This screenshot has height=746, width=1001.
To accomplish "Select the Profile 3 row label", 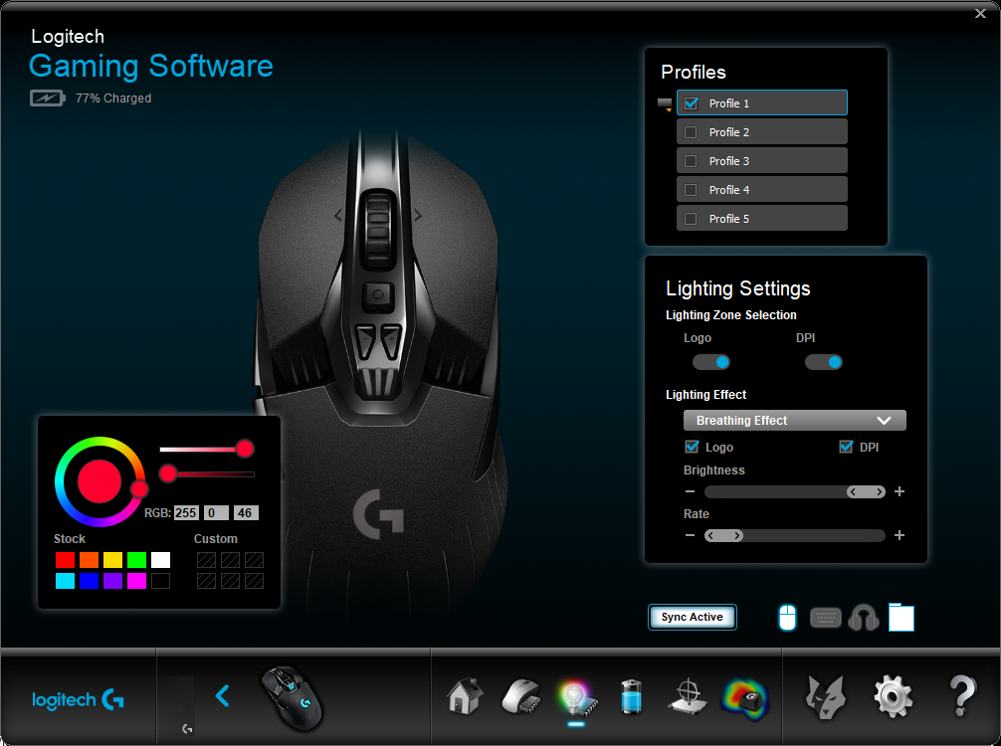I will click(x=729, y=161).
